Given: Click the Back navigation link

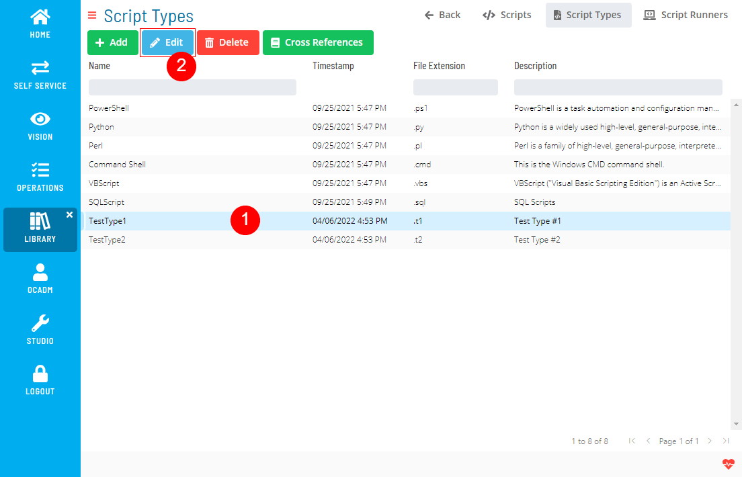Looking at the screenshot, I should pyautogui.click(x=442, y=14).
